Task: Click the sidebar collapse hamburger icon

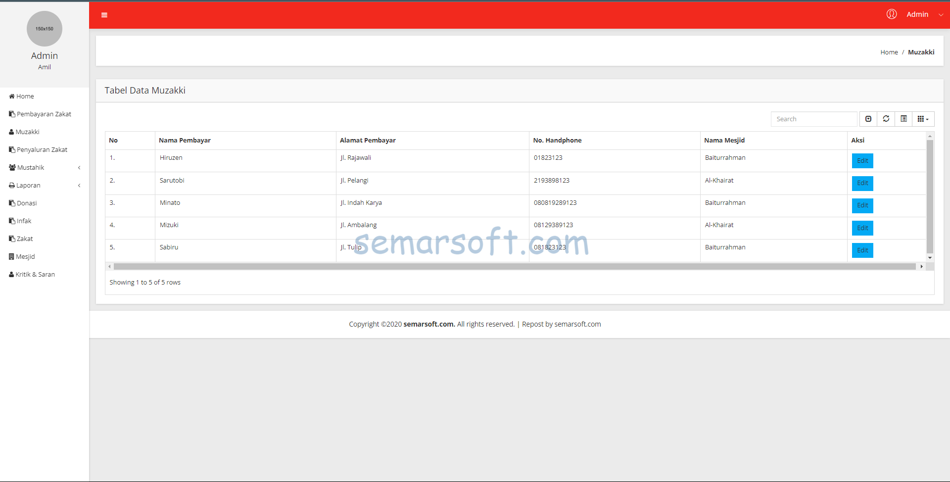Action: (104, 15)
